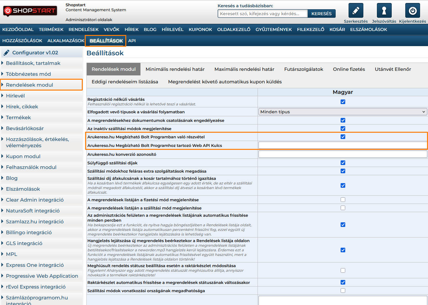428x305 pixels.
Task: Open Blog in the sidebar
Action: (x=42, y=178)
